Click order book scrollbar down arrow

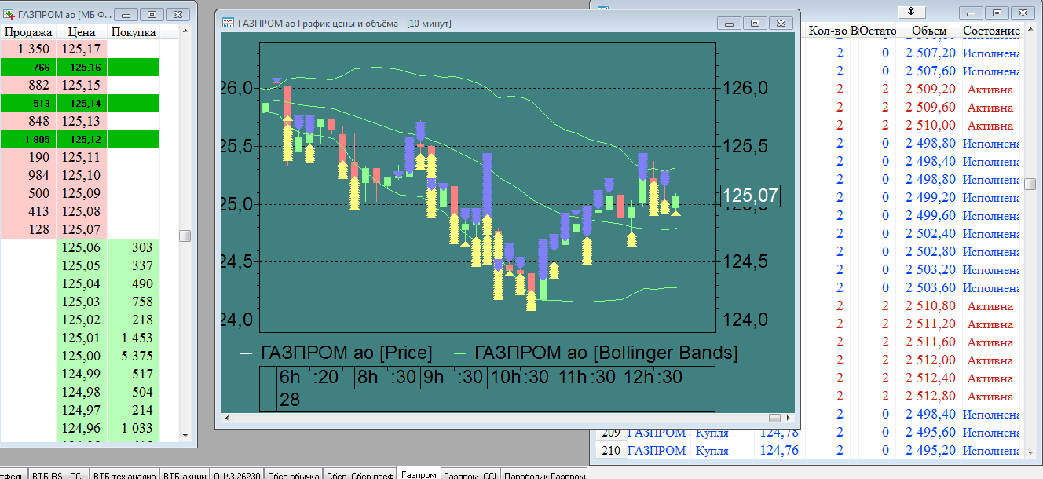click(x=185, y=435)
